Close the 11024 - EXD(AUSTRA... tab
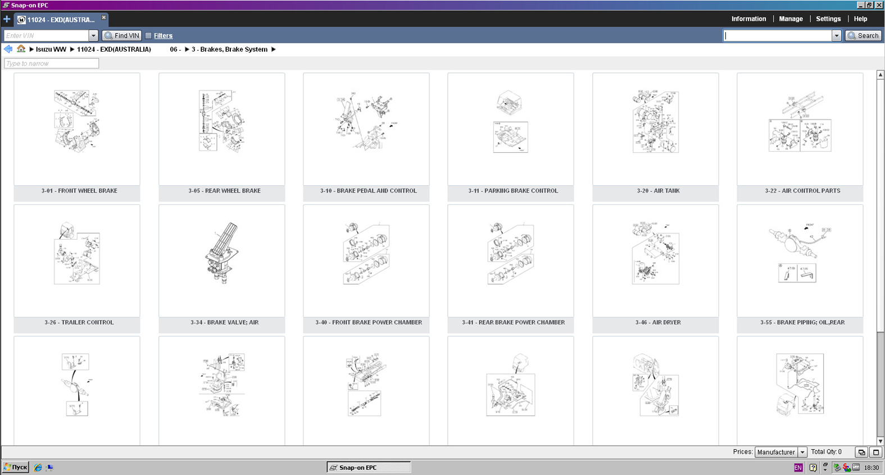This screenshot has width=885, height=475. point(103,17)
